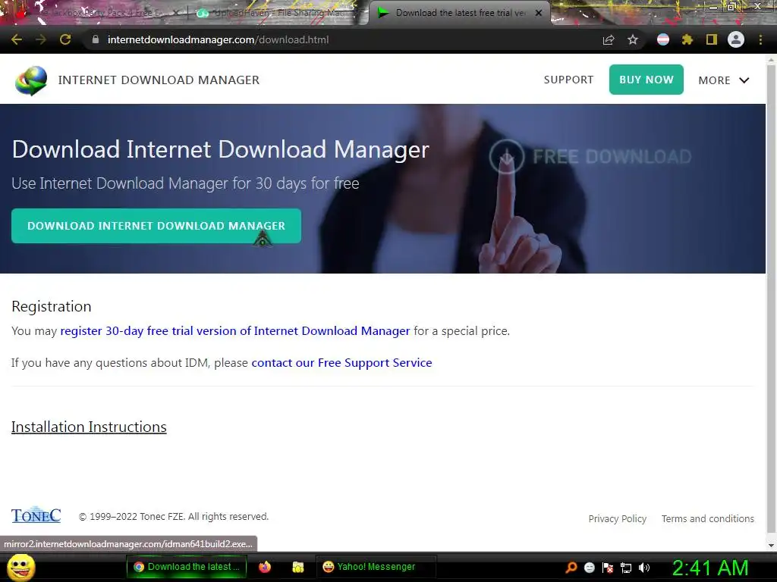The height and width of the screenshot is (582, 777).
Task: Click 'Use Internet Download Manager for 30 days' text
Action: pos(185,183)
